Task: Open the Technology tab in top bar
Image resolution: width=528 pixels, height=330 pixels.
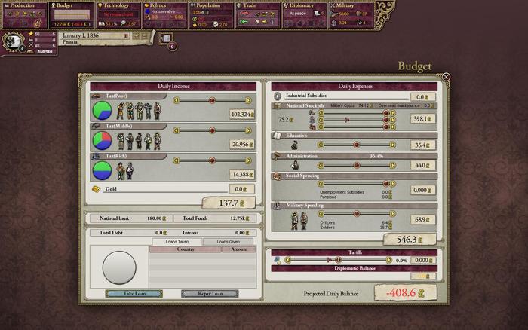Action: (x=118, y=16)
